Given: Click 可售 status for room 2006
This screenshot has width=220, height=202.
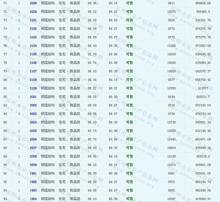Looking at the screenshot, I should [x=130, y=139].
